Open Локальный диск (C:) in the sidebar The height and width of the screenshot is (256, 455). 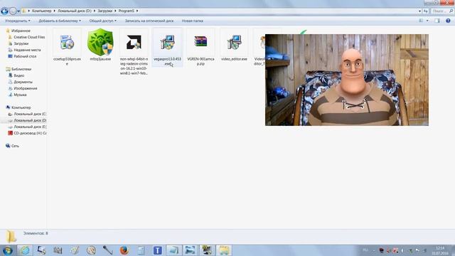coord(30,114)
